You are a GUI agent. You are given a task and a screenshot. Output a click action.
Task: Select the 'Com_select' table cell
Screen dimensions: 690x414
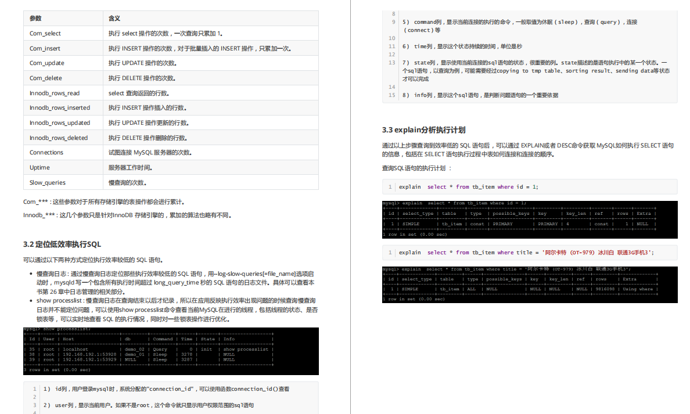63,34
